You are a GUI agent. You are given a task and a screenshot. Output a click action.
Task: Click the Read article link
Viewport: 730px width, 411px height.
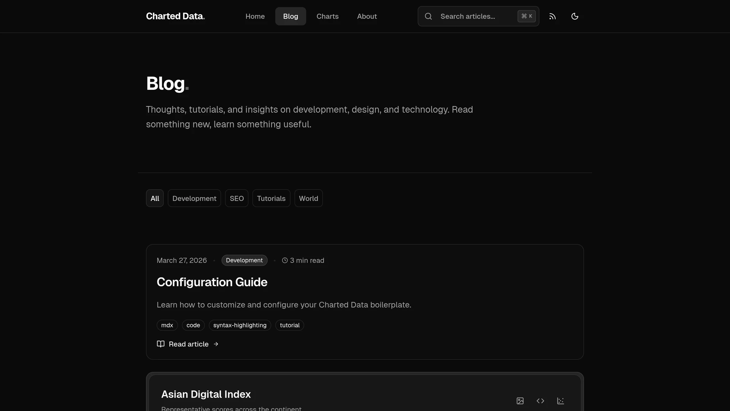(188, 344)
